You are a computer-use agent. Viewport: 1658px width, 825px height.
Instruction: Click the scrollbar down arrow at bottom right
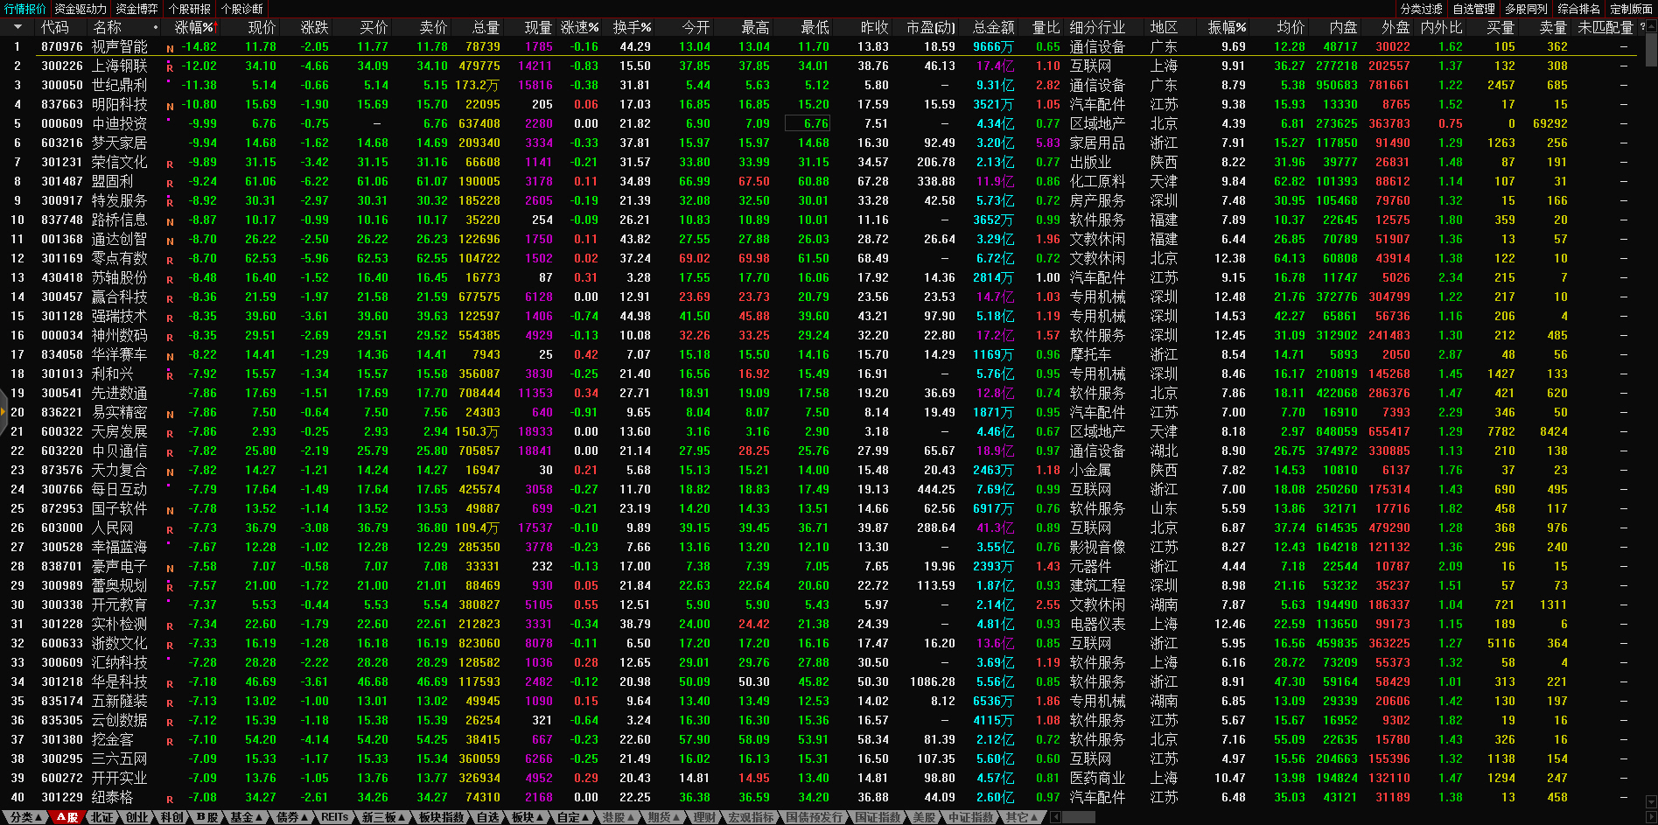point(1651,801)
